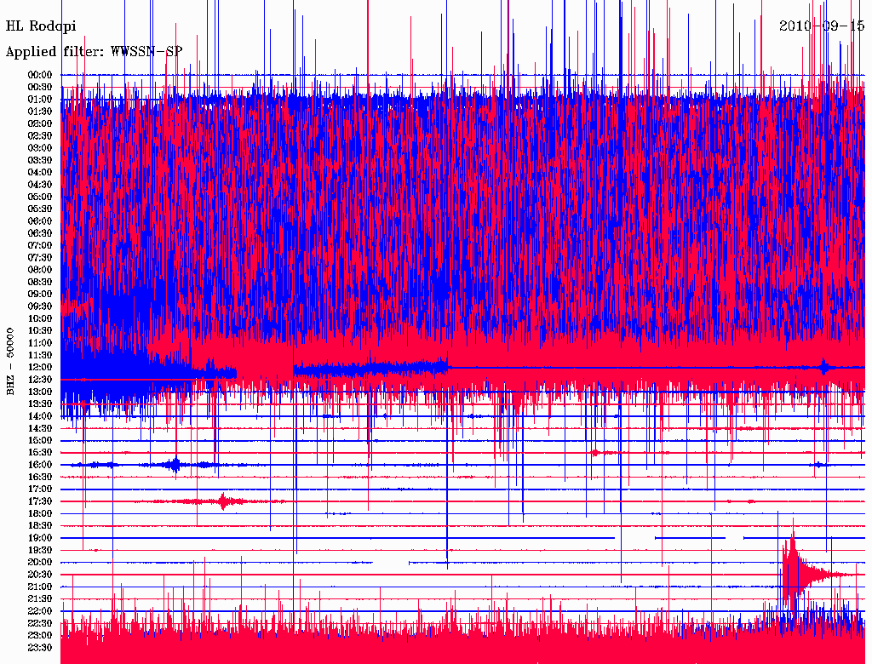
Task: Click the white data gap in 20:00 trace
Action: point(391,563)
